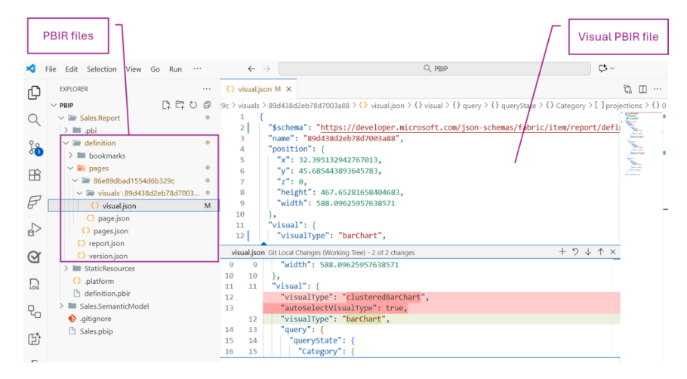Screen dimensions: 687x379
Task: Click the VS Code logo icon
Action: pos(31,69)
